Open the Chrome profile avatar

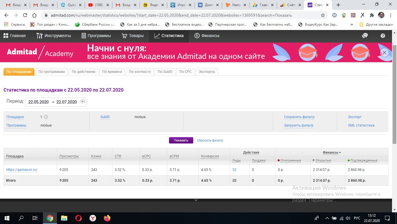[x=381, y=15]
